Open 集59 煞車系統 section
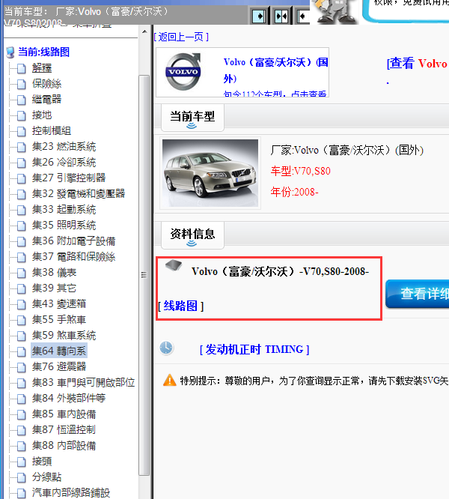Image resolution: width=449 pixels, height=499 pixels. pos(64,335)
